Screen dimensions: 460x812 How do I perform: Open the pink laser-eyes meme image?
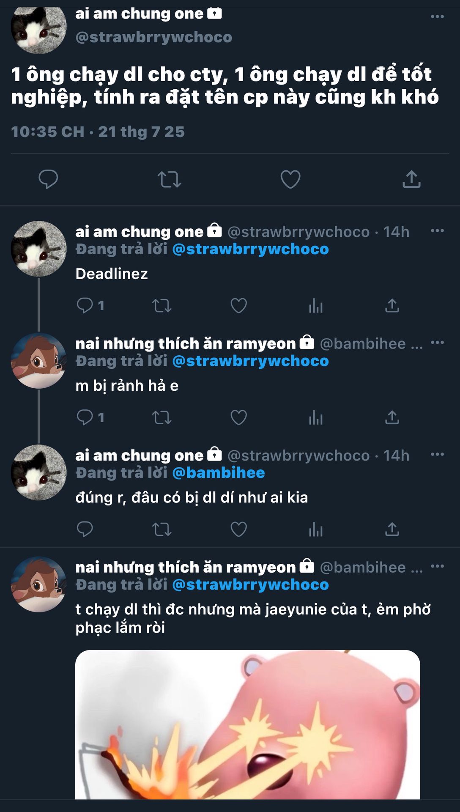click(x=248, y=724)
